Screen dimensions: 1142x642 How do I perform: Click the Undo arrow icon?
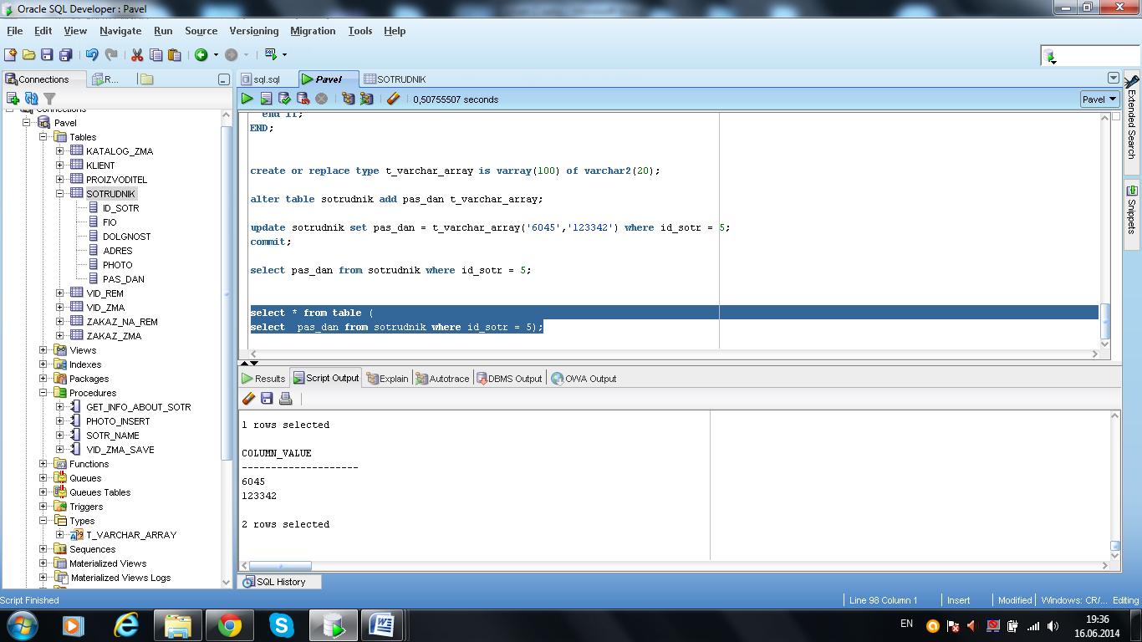point(92,54)
